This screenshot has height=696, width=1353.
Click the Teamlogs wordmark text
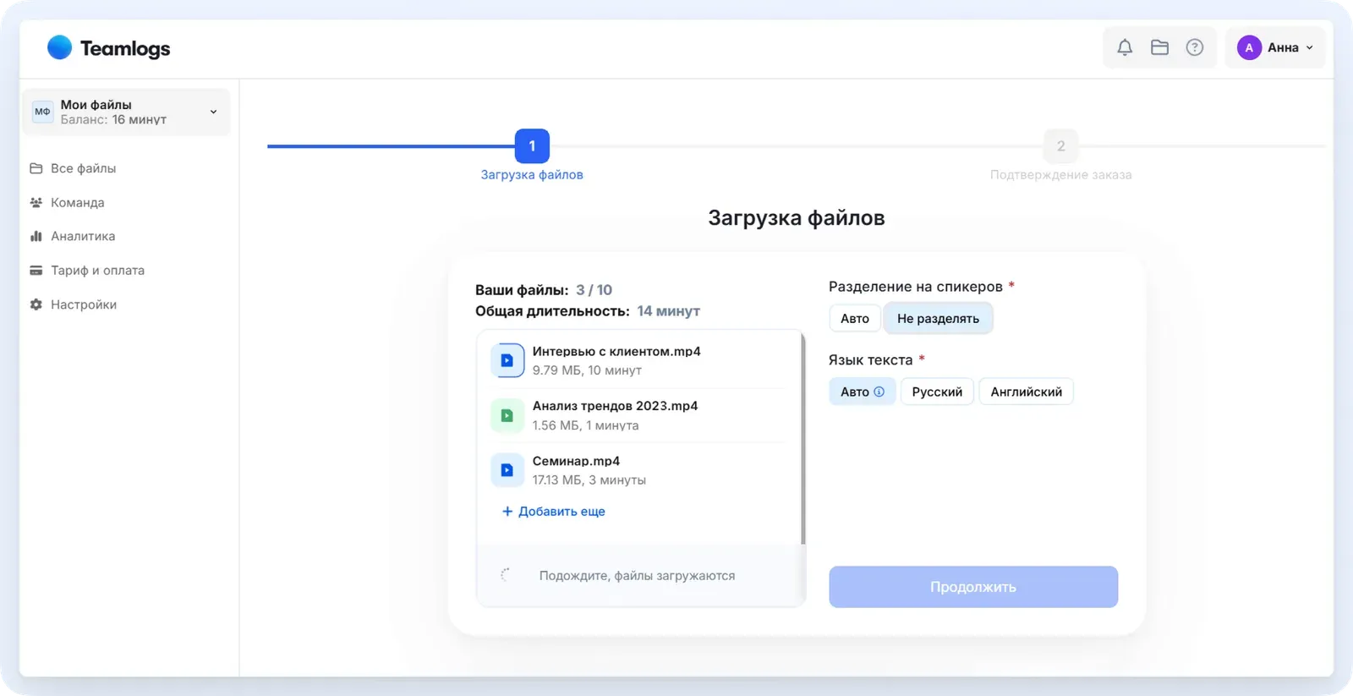(125, 48)
